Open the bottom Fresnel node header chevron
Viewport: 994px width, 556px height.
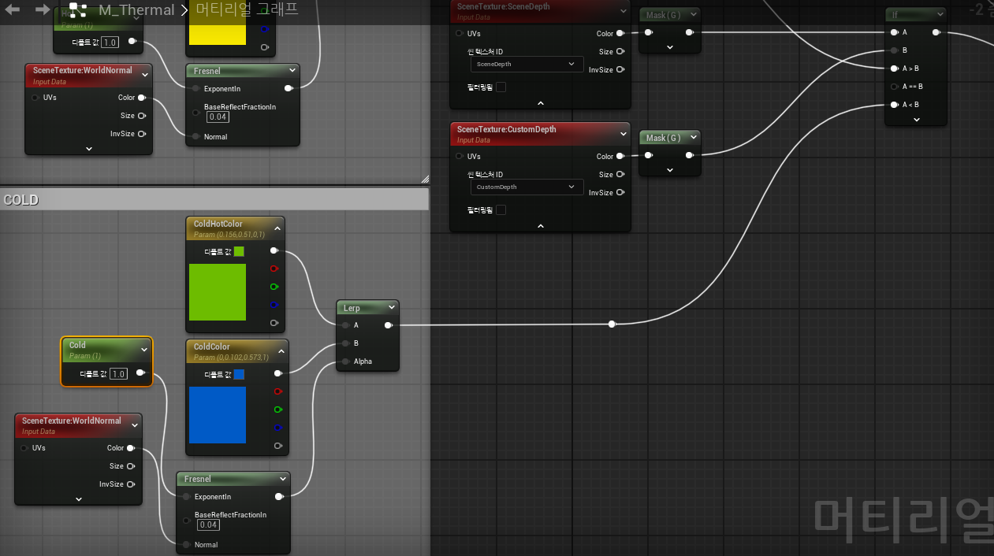(x=283, y=479)
